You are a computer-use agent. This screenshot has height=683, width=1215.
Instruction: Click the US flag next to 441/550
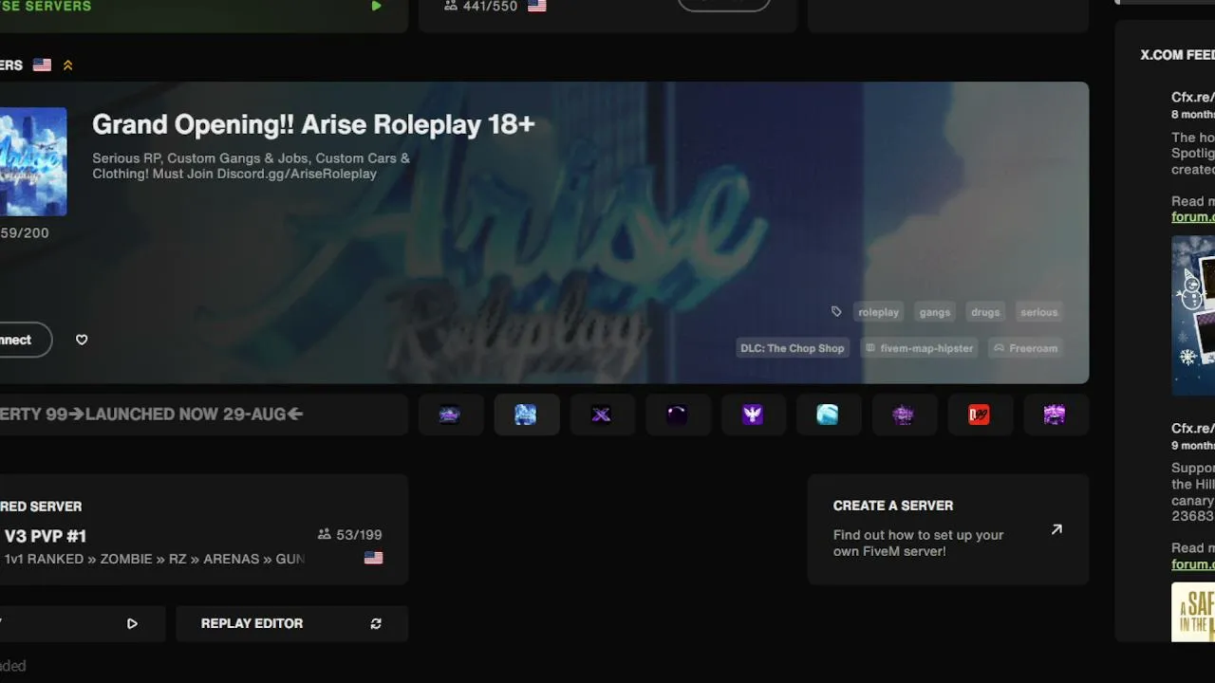pos(537,6)
